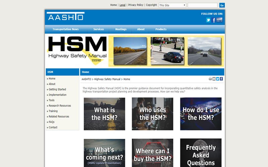Share page on Twitter near breadcrumb
The height and width of the screenshot is (167, 268).
(217, 79)
